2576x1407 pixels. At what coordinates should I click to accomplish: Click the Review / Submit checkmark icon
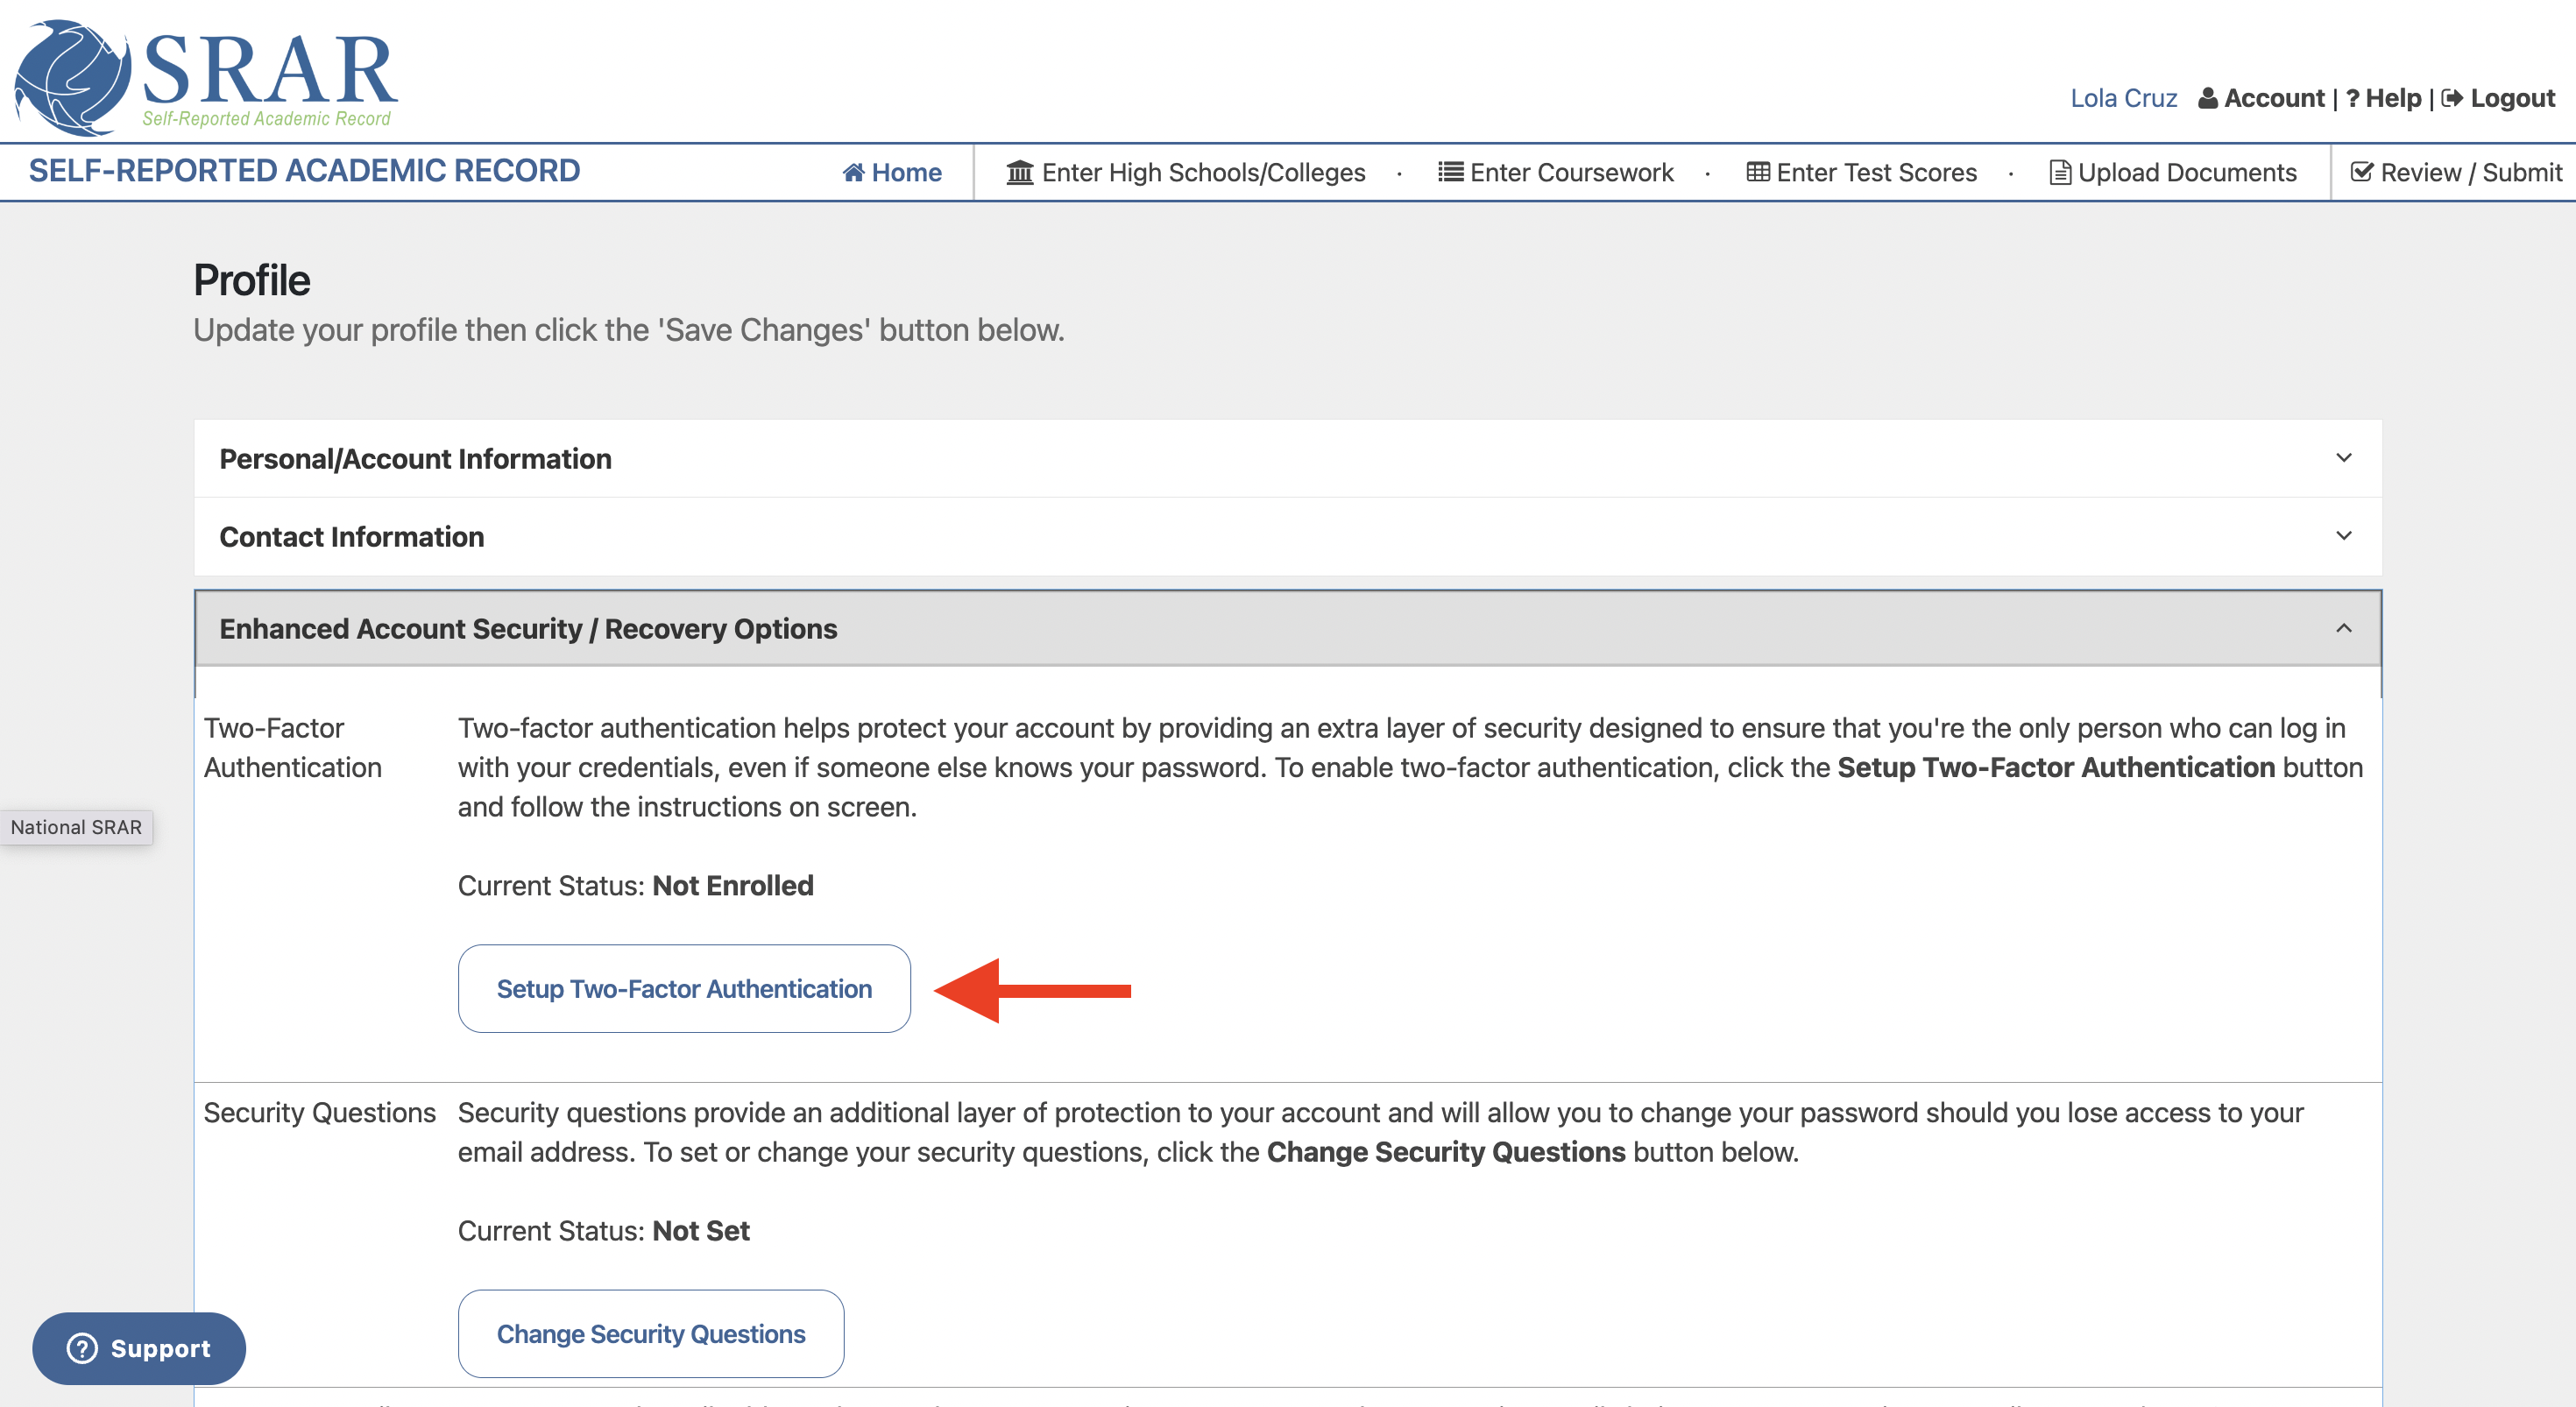point(2361,172)
